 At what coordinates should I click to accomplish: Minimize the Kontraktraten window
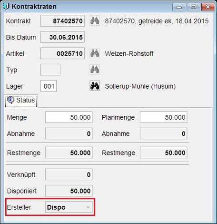pos(179,7)
